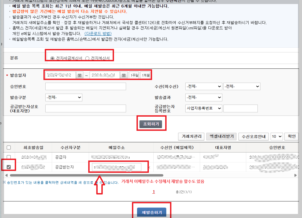Click the horizontal scrollbar thumb of table
The height and width of the screenshot is (218, 302).
pos(86,175)
